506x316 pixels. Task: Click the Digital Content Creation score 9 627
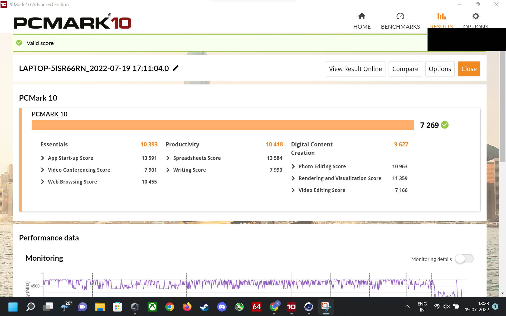401,144
